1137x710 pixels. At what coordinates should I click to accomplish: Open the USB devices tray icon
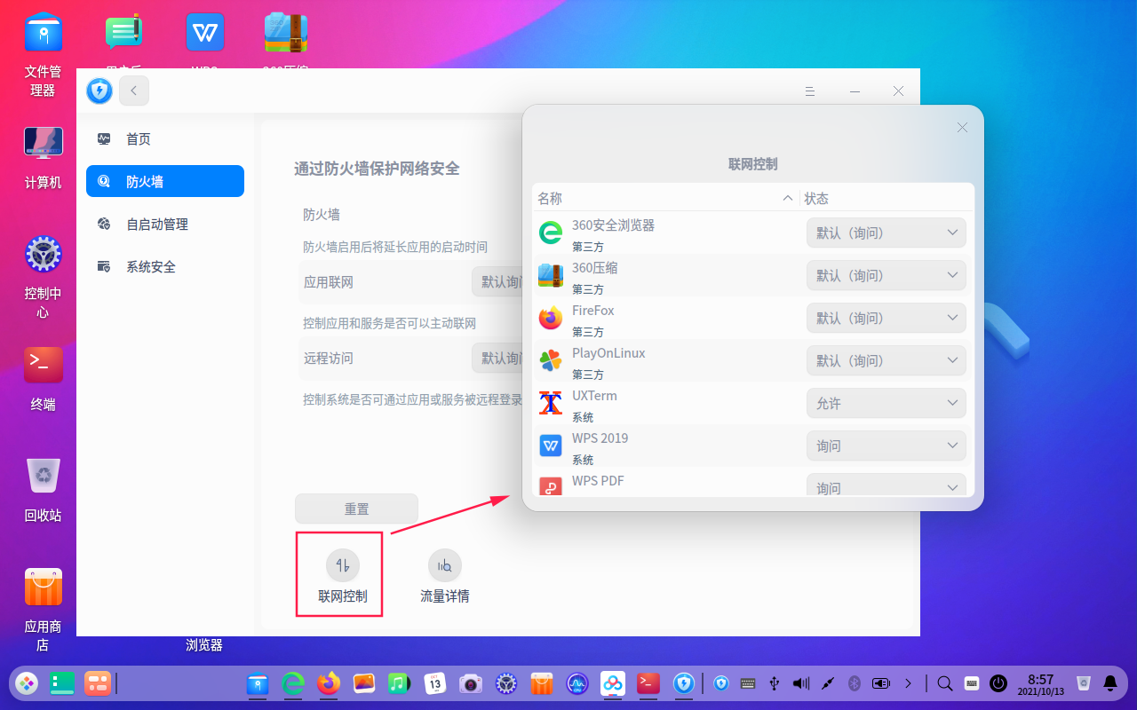[x=775, y=683]
